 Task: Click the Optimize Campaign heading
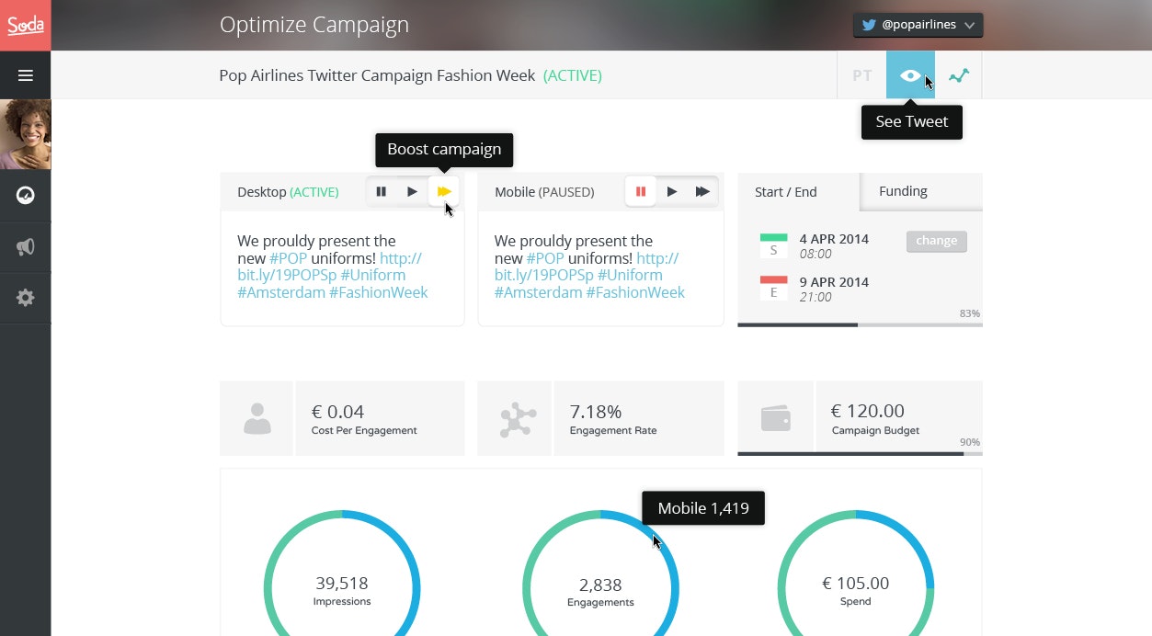(x=314, y=25)
